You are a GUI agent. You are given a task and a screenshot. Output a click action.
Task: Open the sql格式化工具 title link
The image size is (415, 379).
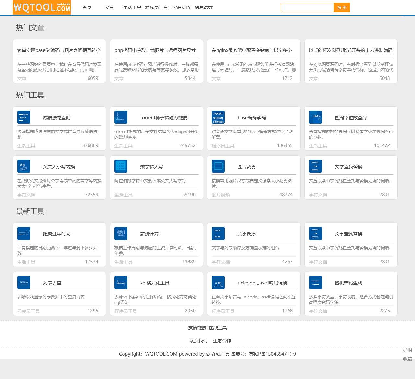tap(155, 283)
